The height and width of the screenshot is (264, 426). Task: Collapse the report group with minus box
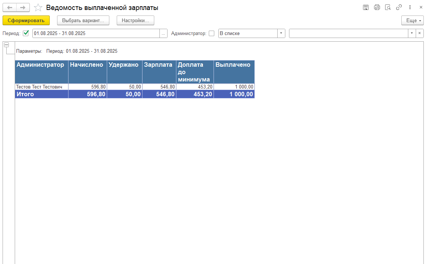(x=6, y=45)
